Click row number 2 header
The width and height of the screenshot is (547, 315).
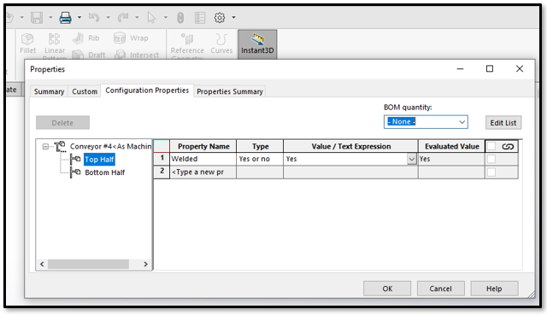pos(162,172)
